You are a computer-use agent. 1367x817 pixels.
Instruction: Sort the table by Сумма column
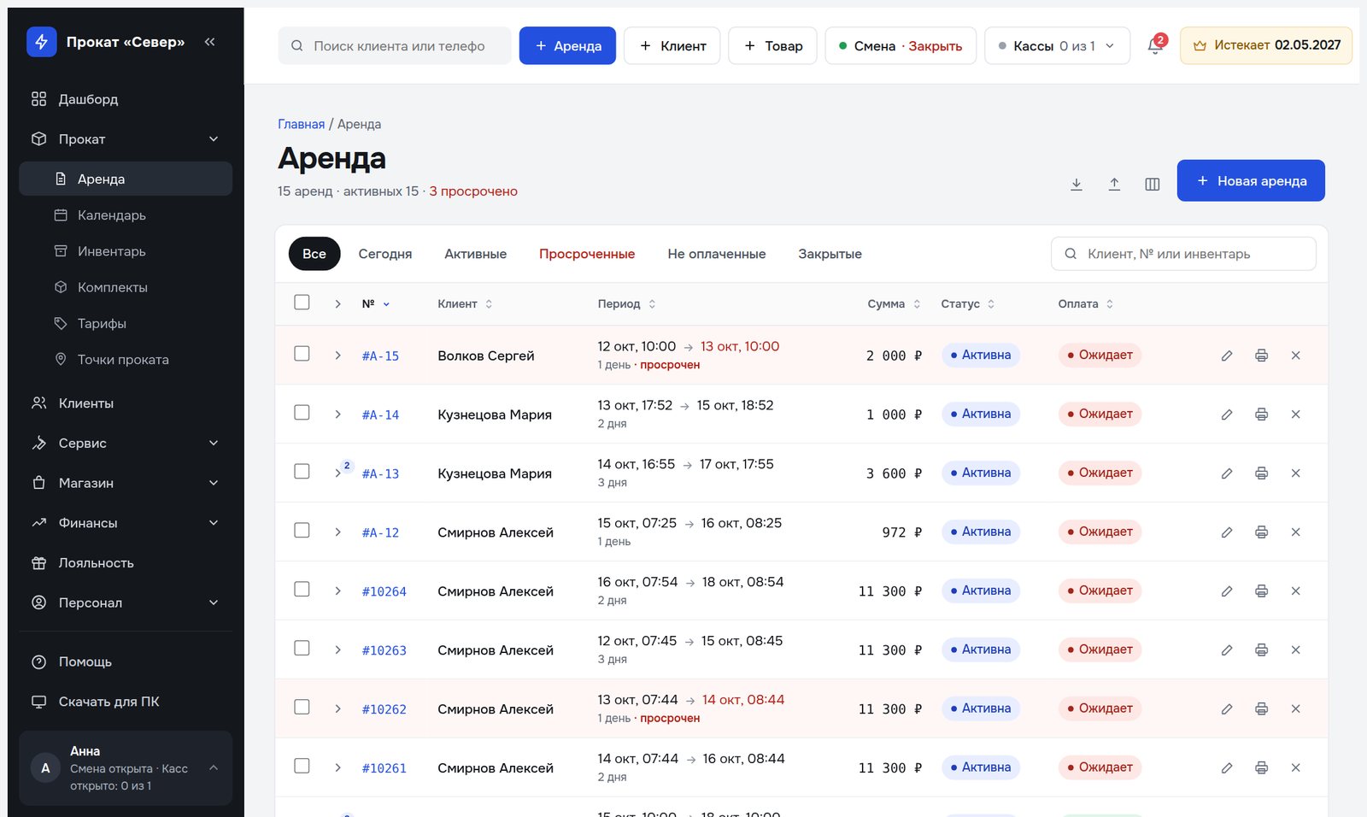(x=894, y=304)
